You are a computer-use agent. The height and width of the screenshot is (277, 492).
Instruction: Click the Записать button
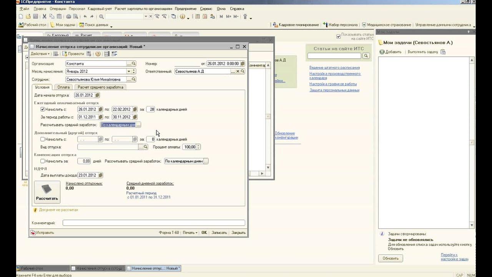tap(219, 232)
